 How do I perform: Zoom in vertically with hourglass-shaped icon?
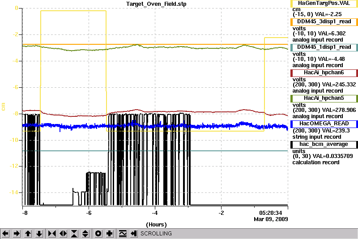(x=74, y=234)
